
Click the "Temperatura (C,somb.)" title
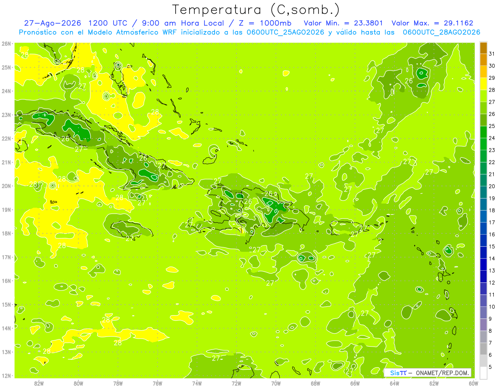pyautogui.click(x=256, y=10)
